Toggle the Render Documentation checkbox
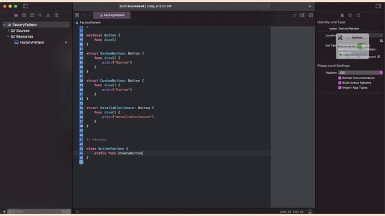The height and width of the screenshot is (216, 385). (x=340, y=78)
